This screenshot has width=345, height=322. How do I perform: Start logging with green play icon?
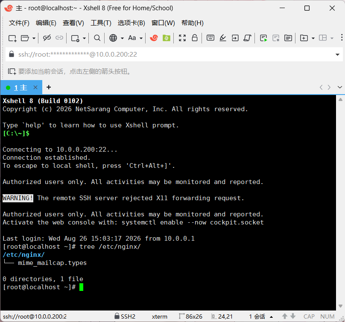(x=263, y=38)
